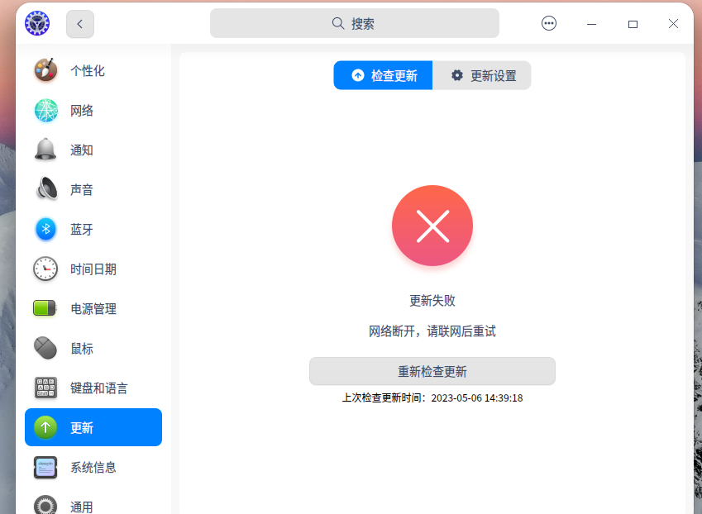Select the 检查更新 check updates tab
The image size is (702, 514).
pos(383,75)
